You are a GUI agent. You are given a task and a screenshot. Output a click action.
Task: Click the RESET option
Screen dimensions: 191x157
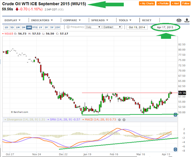tap(147, 20)
